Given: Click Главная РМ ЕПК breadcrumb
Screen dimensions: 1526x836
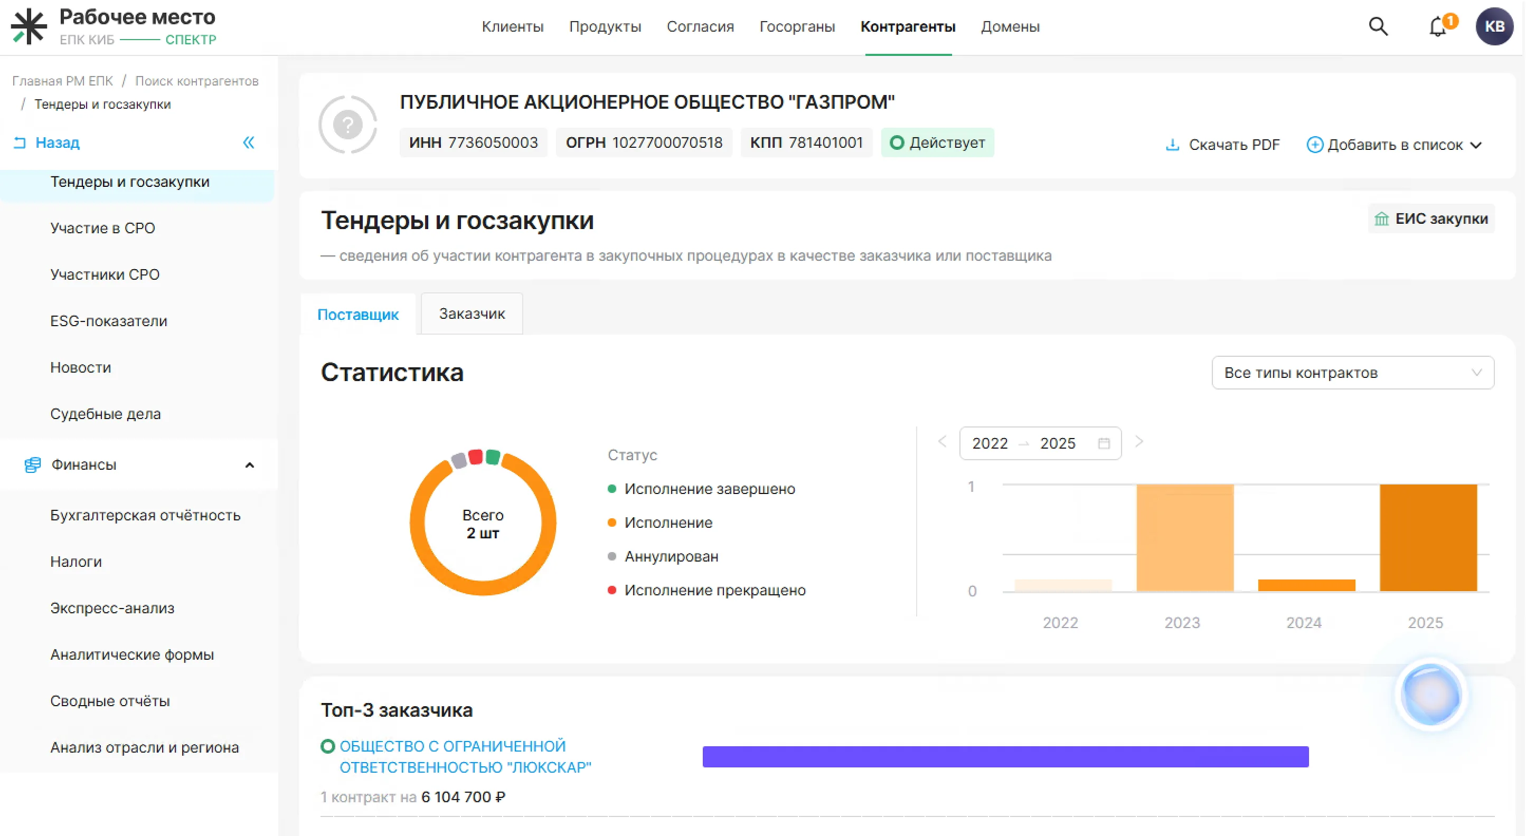Looking at the screenshot, I should [62, 81].
